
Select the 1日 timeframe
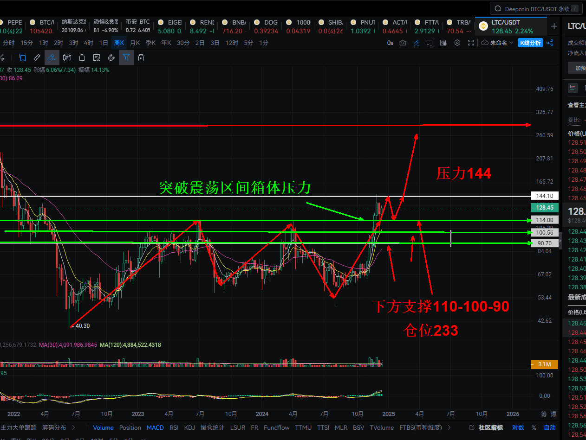coord(104,43)
